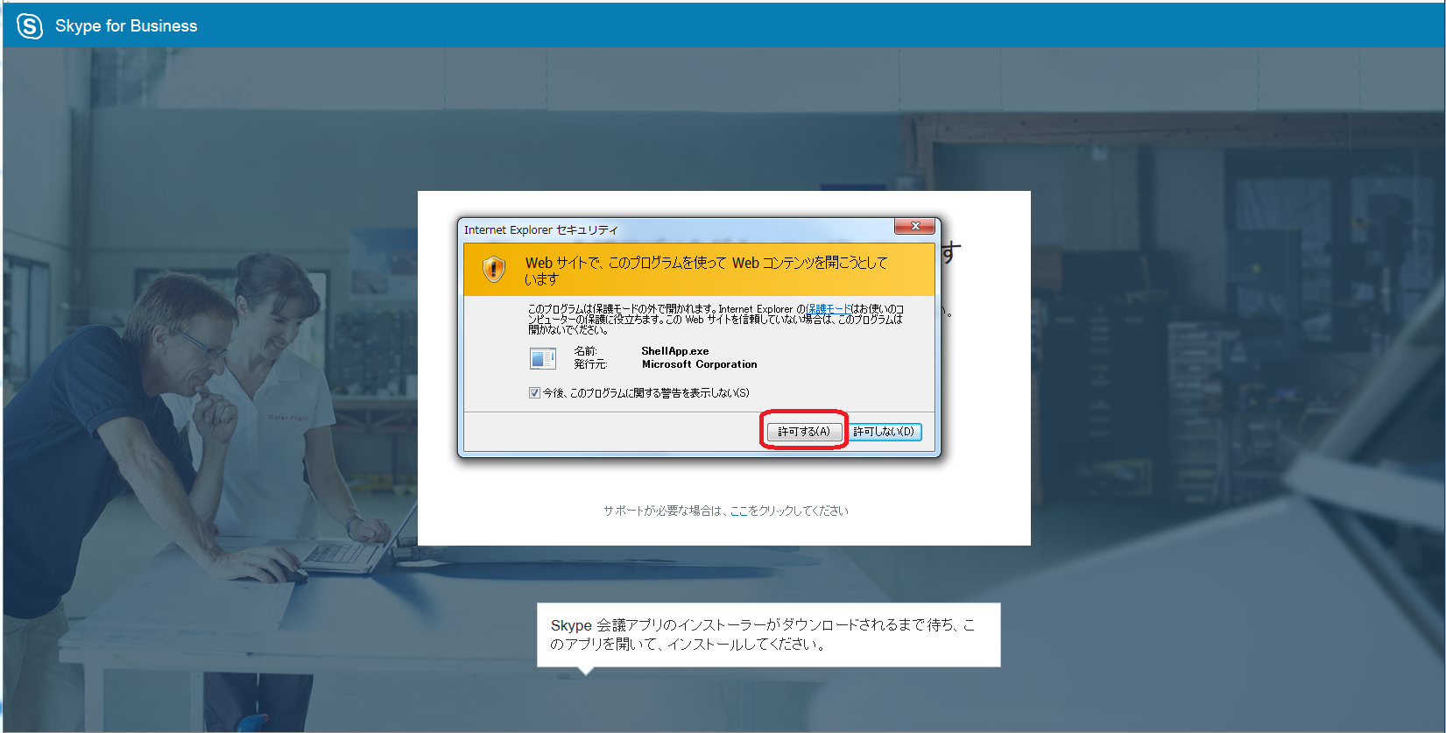Click the 許可する(A) allow button

tap(804, 432)
